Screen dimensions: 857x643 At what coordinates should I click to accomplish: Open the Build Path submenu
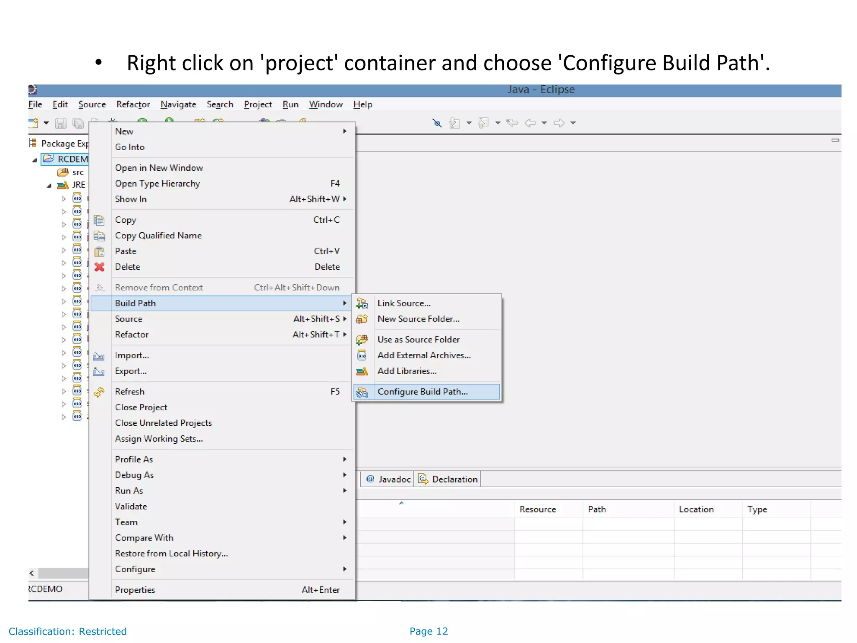point(221,303)
